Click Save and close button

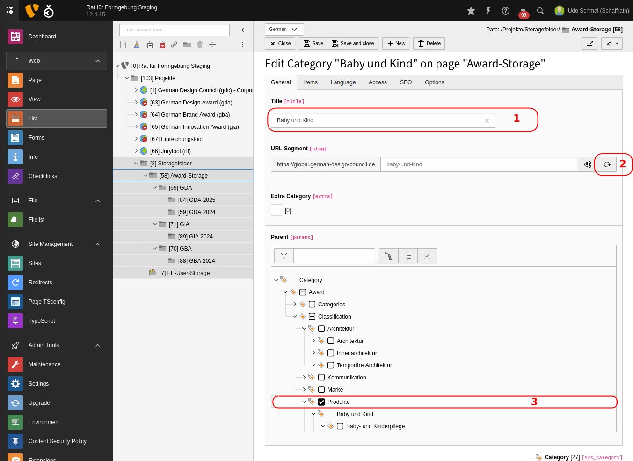click(x=353, y=44)
